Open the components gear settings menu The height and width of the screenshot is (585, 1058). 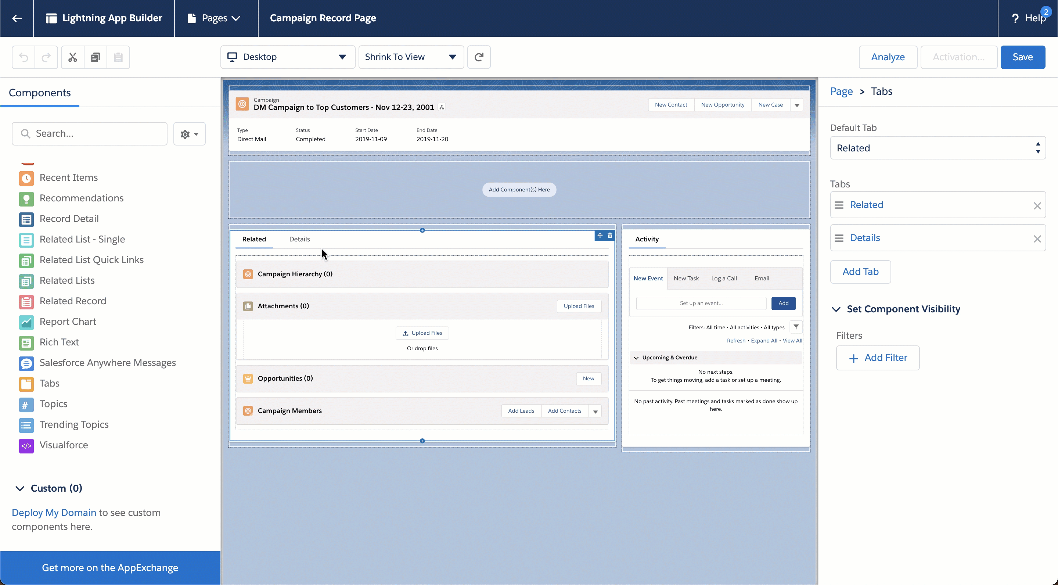[x=189, y=134]
